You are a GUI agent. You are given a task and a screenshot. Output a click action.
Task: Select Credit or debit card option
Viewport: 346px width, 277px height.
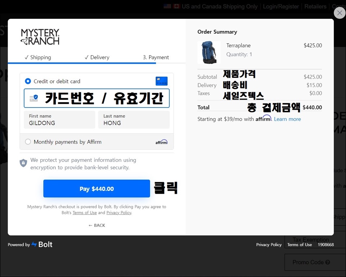pyautogui.click(x=28, y=81)
